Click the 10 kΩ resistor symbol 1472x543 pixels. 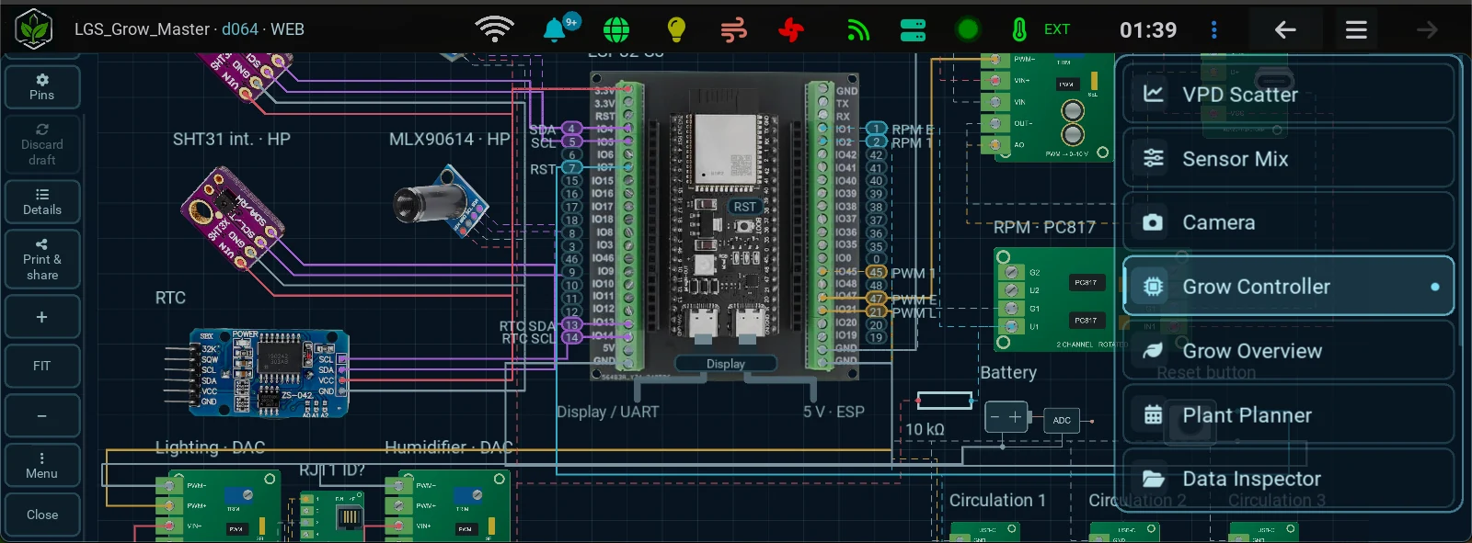point(945,400)
